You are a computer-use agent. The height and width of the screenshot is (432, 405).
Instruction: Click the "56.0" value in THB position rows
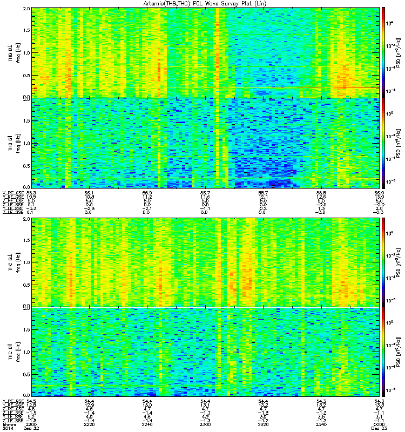click(x=379, y=193)
